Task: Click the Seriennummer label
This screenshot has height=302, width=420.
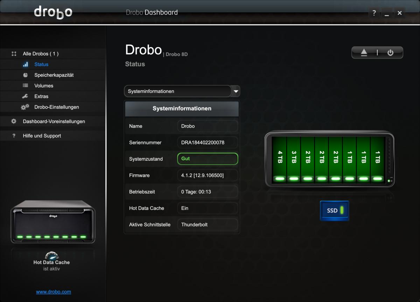Action: [x=145, y=142]
